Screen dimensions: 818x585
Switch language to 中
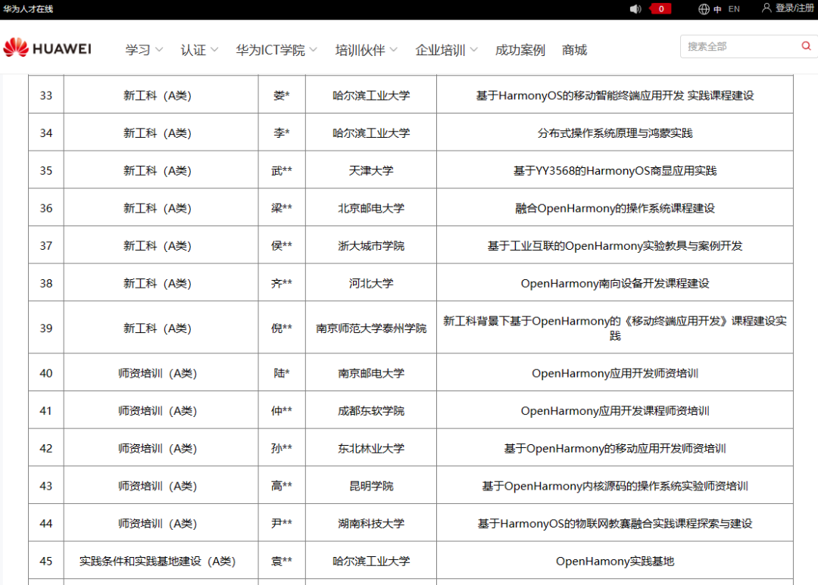click(718, 9)
